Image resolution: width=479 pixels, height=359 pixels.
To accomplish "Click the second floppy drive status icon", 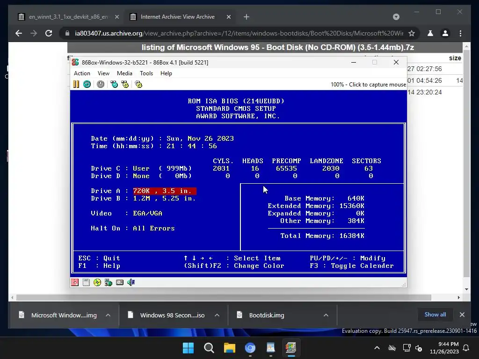I will [x=86, y=282].
